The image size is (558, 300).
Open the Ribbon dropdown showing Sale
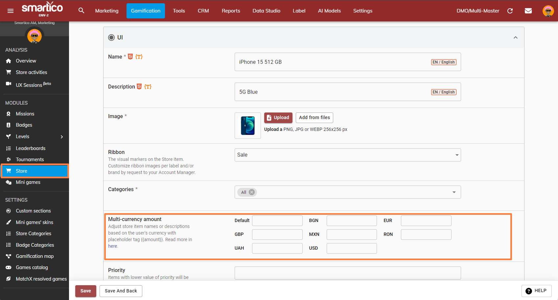pos(347,155)
